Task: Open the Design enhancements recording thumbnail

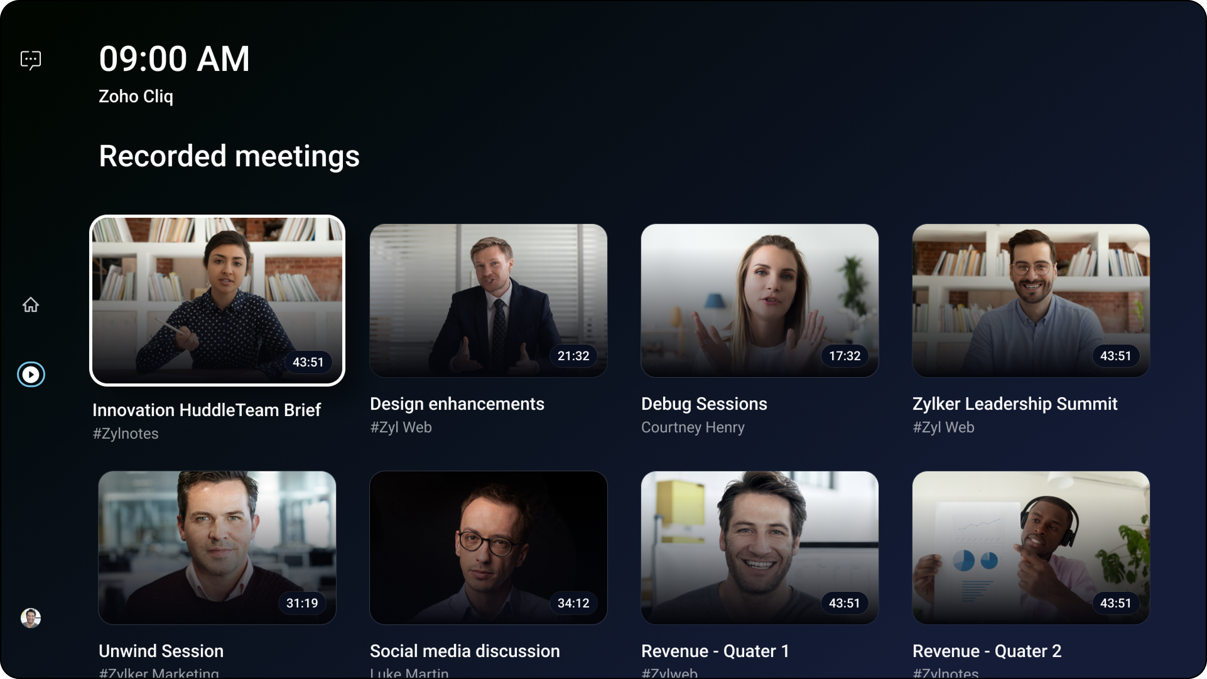Action: click(488, 301)
